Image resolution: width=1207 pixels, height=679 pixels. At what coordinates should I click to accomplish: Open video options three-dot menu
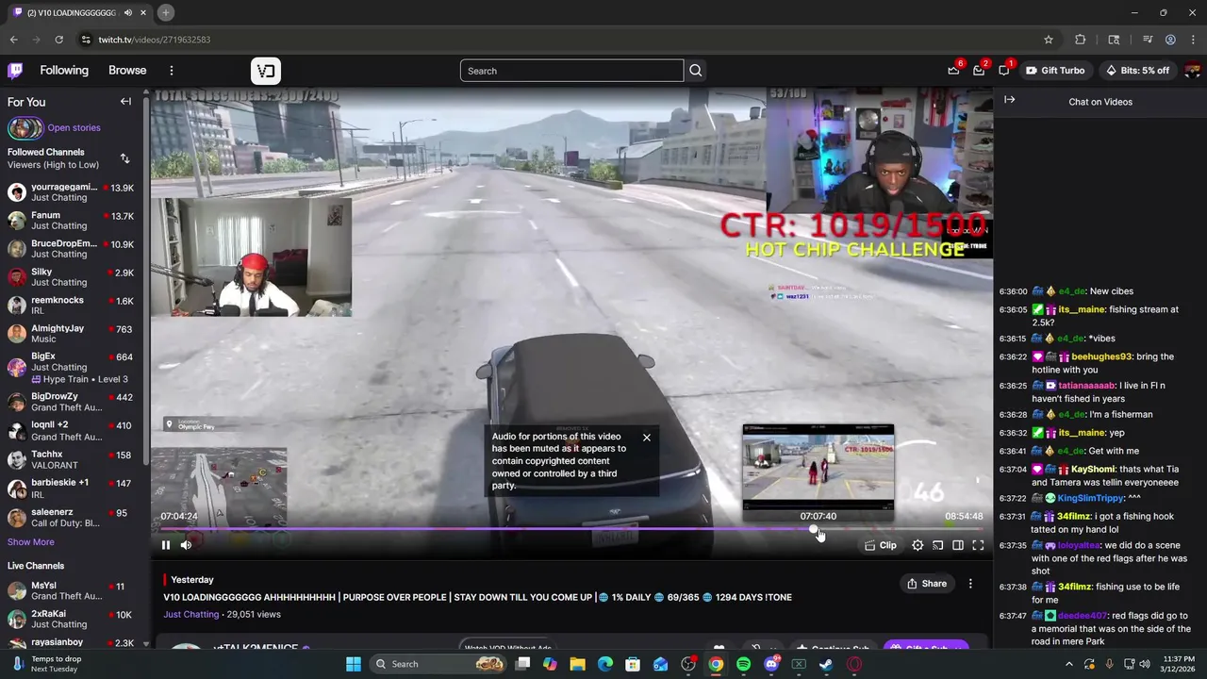pos(970,584)
